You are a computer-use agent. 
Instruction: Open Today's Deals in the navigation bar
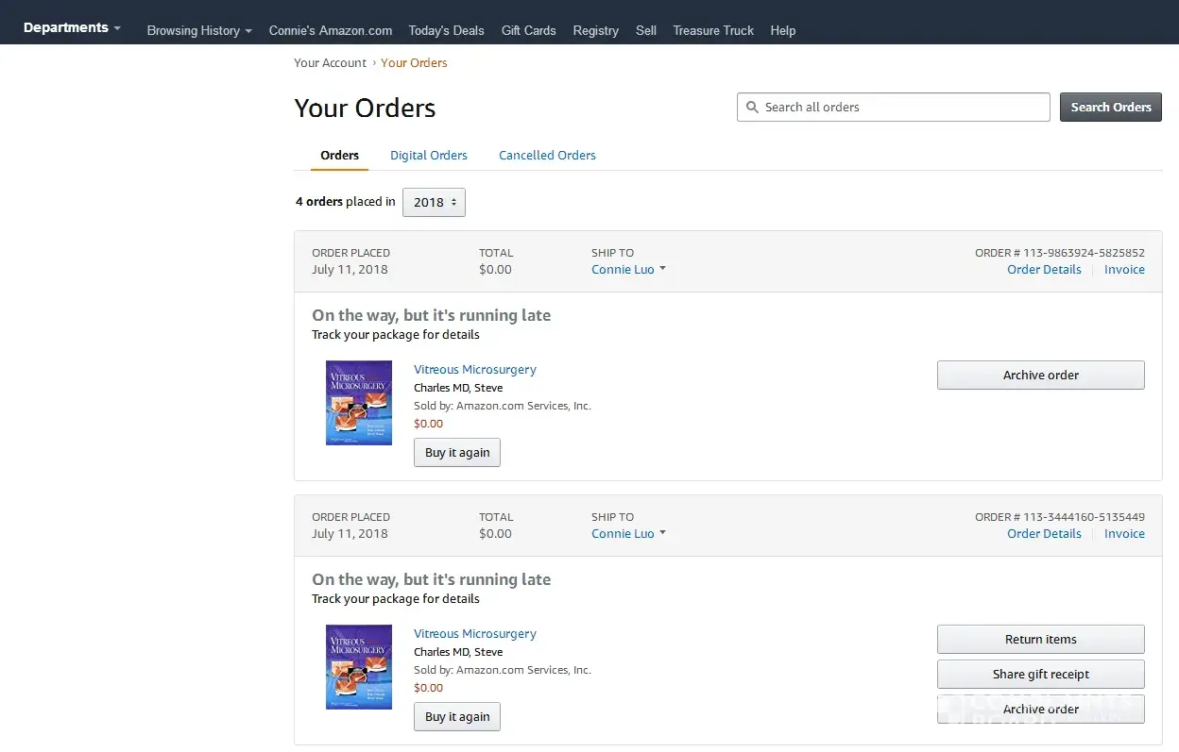446,30
